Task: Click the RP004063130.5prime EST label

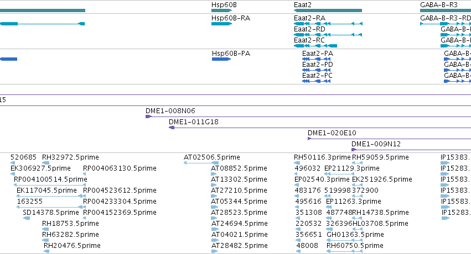Action: [120, 168]
